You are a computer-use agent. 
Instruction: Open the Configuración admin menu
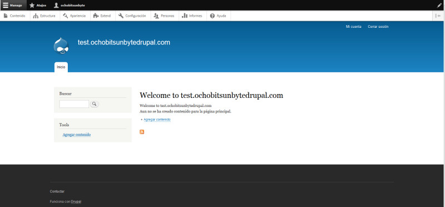132,16
